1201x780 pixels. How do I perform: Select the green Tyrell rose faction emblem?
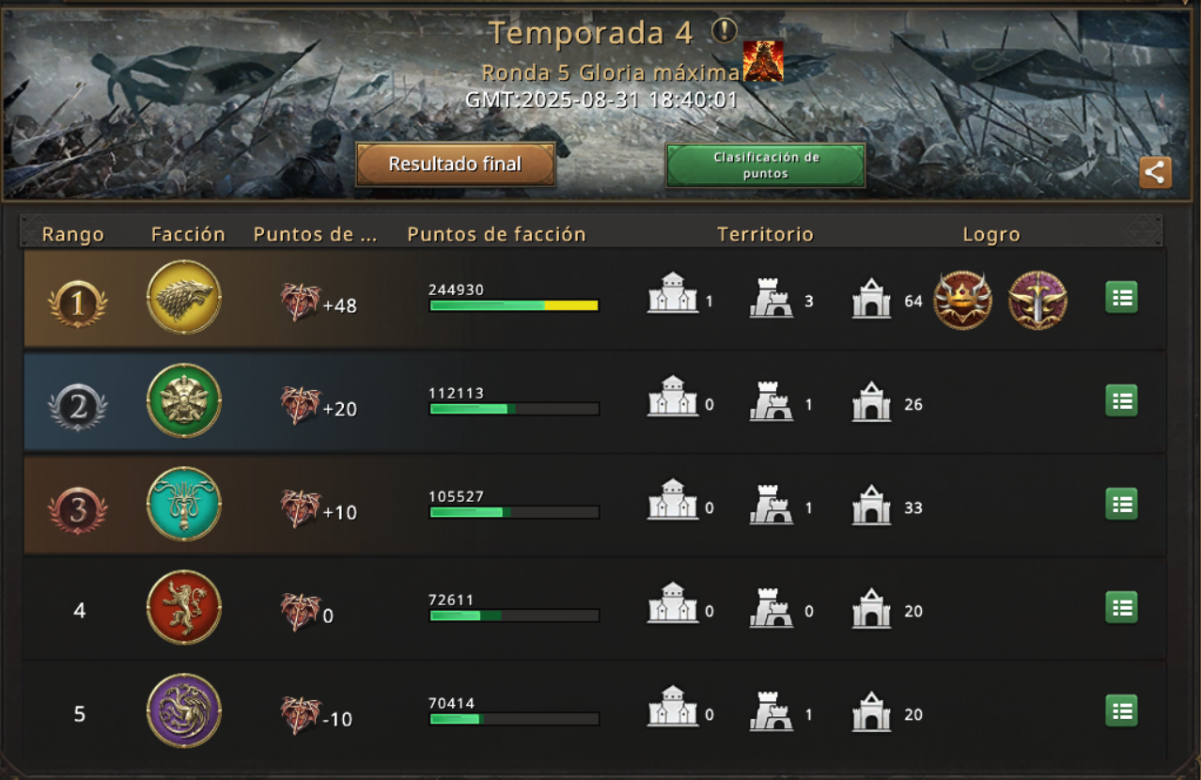pos(184,401)
